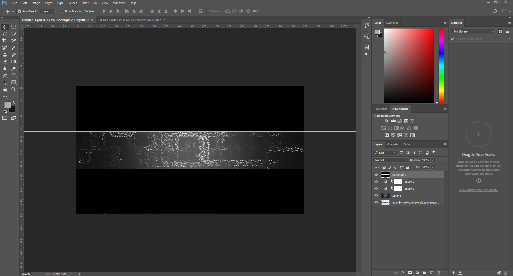Open the Kind filter dropdown
513x276 pixels.
pyautogui.click(x=385, y=153)
